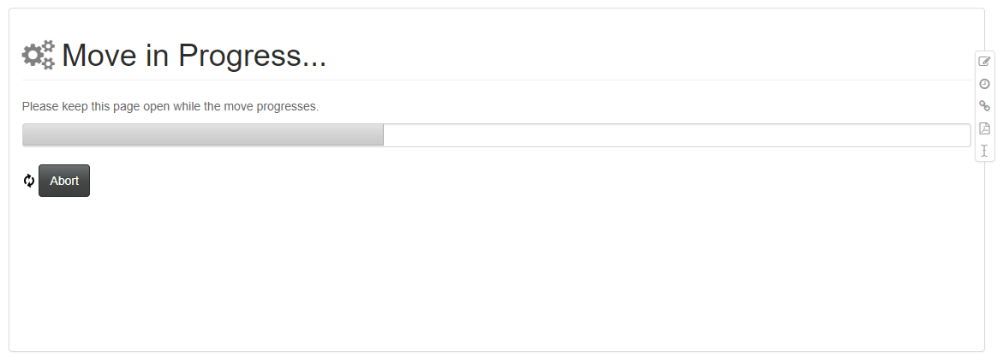Click the rename page I-beam icon
Image resolution: width=1003 pixels, height=363 pixels.
(x=984, y=151)
